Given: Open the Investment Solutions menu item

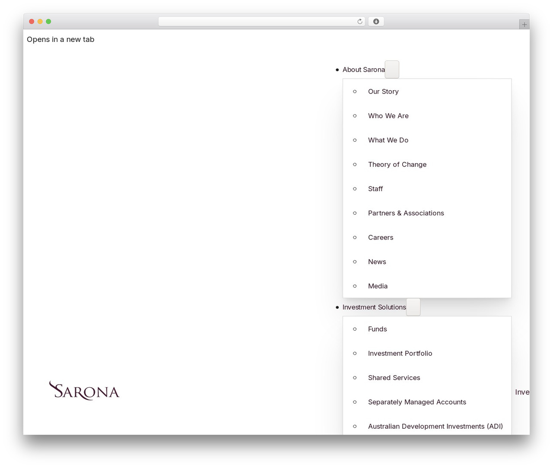Looking at the screenshot, I should click(x=374, y=307).
